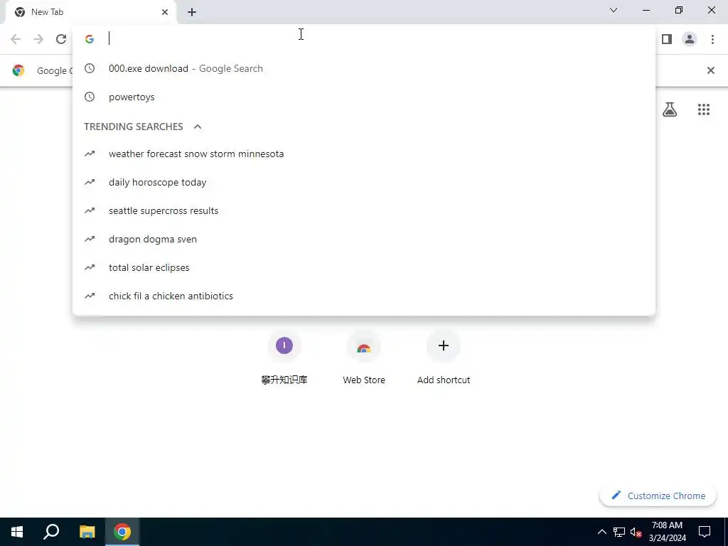Open File Explorer from taskbar

(87, 532)
